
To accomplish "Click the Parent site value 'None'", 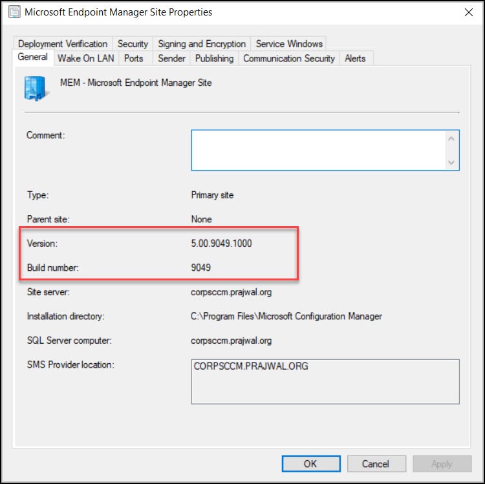I will (201, 220).
